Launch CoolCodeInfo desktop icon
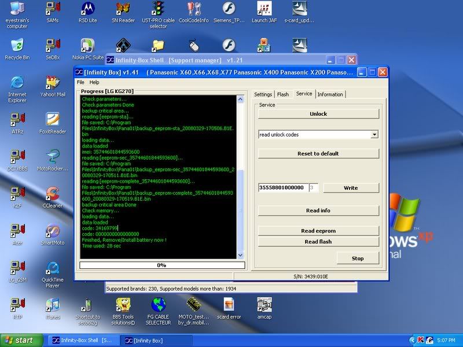The image size is (463, 347). [194, 12]
